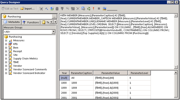The height and width of the screenshot is (100, 180).
Task: Expand the Vendor dimension
Action: 6,66
